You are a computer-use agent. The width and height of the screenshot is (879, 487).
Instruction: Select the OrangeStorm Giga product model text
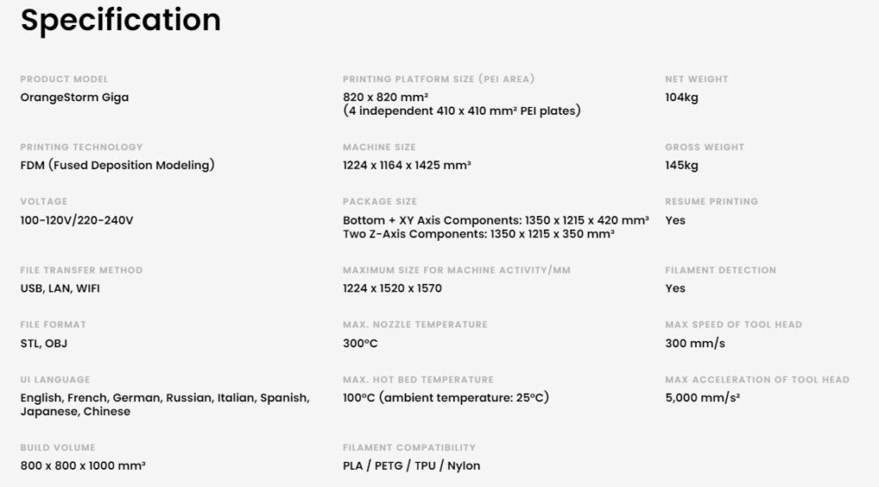coord(75,98)
